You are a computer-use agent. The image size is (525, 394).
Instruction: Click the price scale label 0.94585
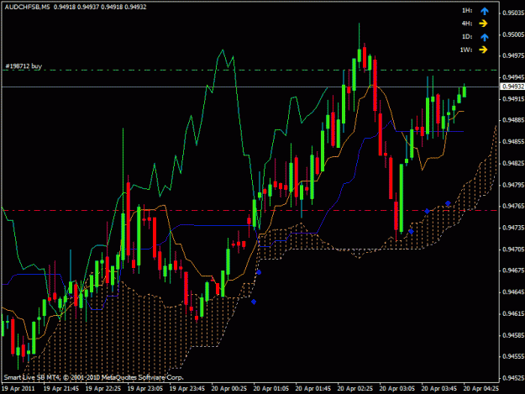click(x=513, y=335)
